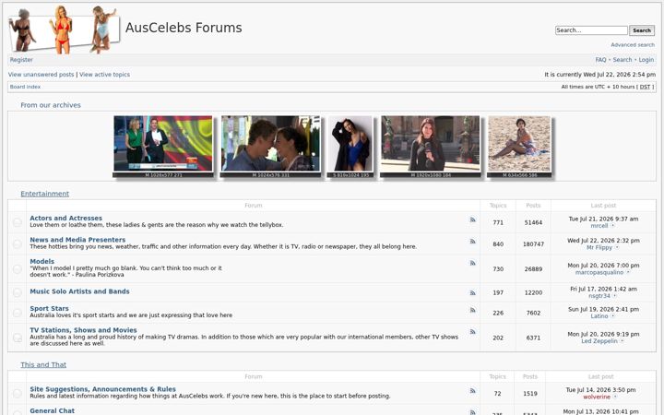Open RSS feed for TV Stations, Shows and Movies
The height and width of the screenshot is (415, 664).
pos(472,332)
